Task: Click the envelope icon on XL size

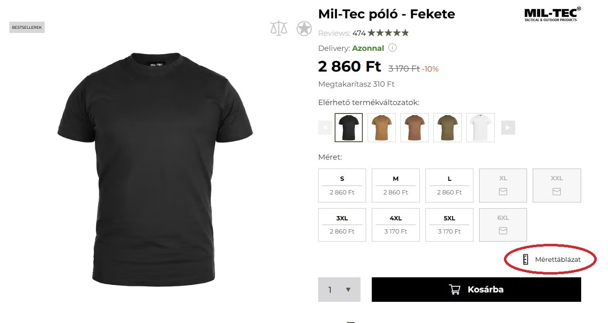Action: (503, 191)
